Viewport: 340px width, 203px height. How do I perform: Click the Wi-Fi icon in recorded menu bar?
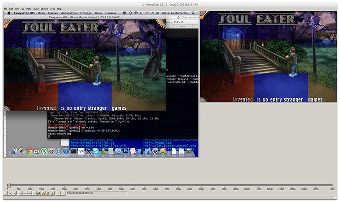tap(136, 13)
